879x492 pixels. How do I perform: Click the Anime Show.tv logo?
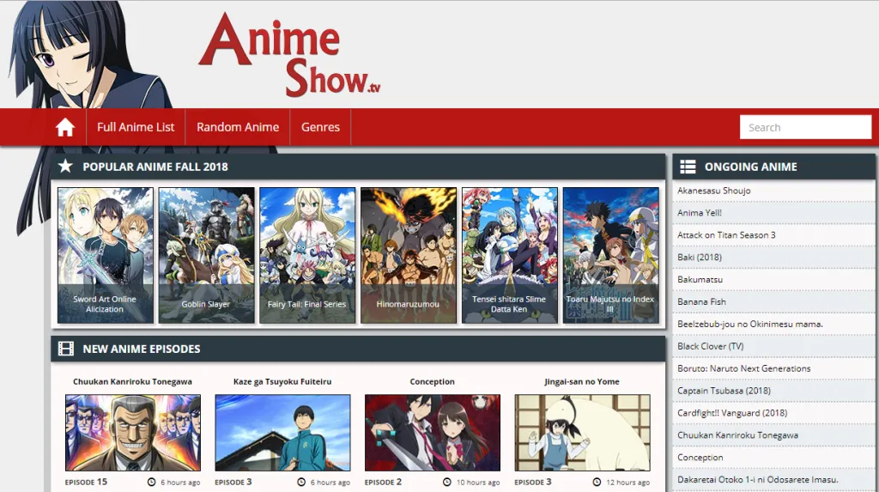[x=290, y=54]
